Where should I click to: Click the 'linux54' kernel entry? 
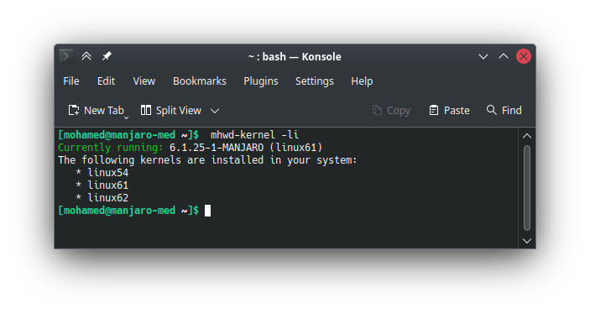click(108, 173)
